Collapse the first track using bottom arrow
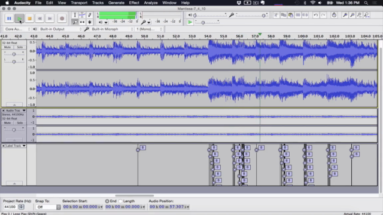This screenshot has width=383, height=215. point(14,105)
